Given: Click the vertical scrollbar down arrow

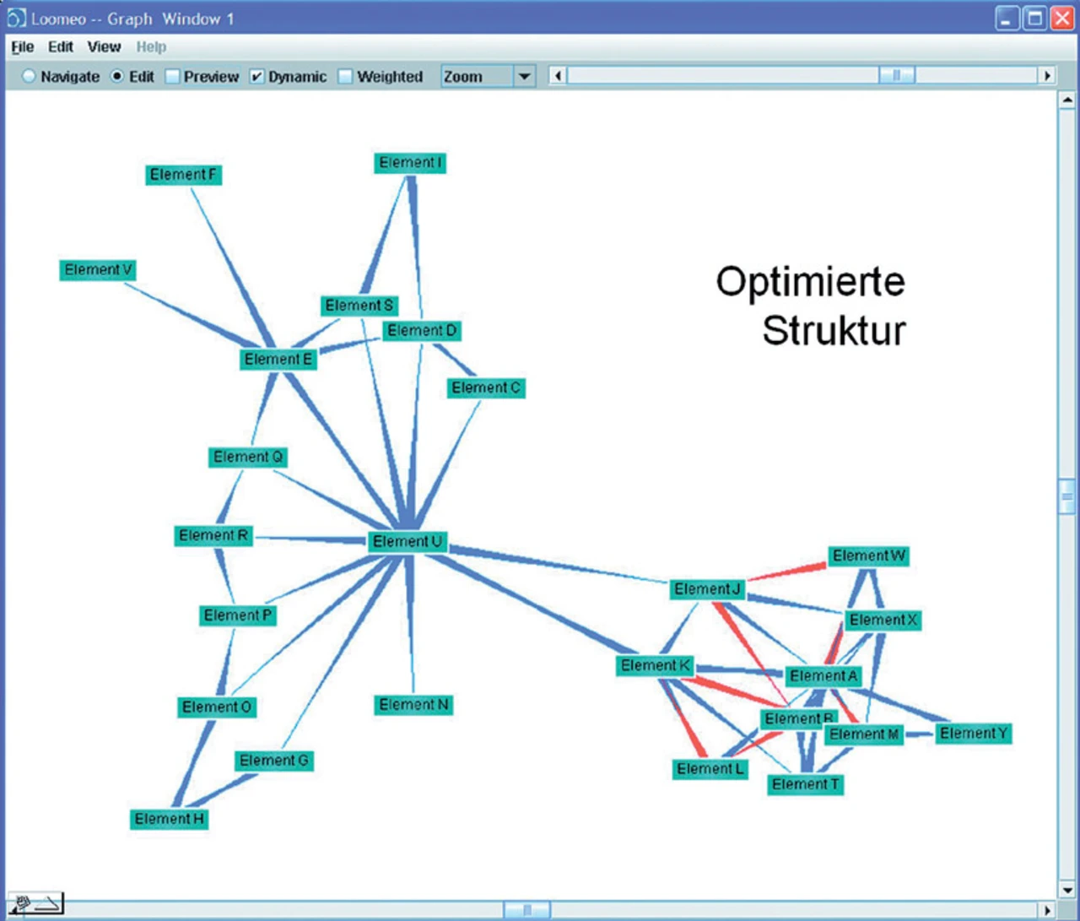Looking at the screenshot, I should (1066, 890).
